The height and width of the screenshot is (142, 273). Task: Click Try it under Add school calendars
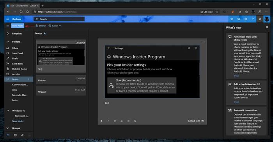236,102
